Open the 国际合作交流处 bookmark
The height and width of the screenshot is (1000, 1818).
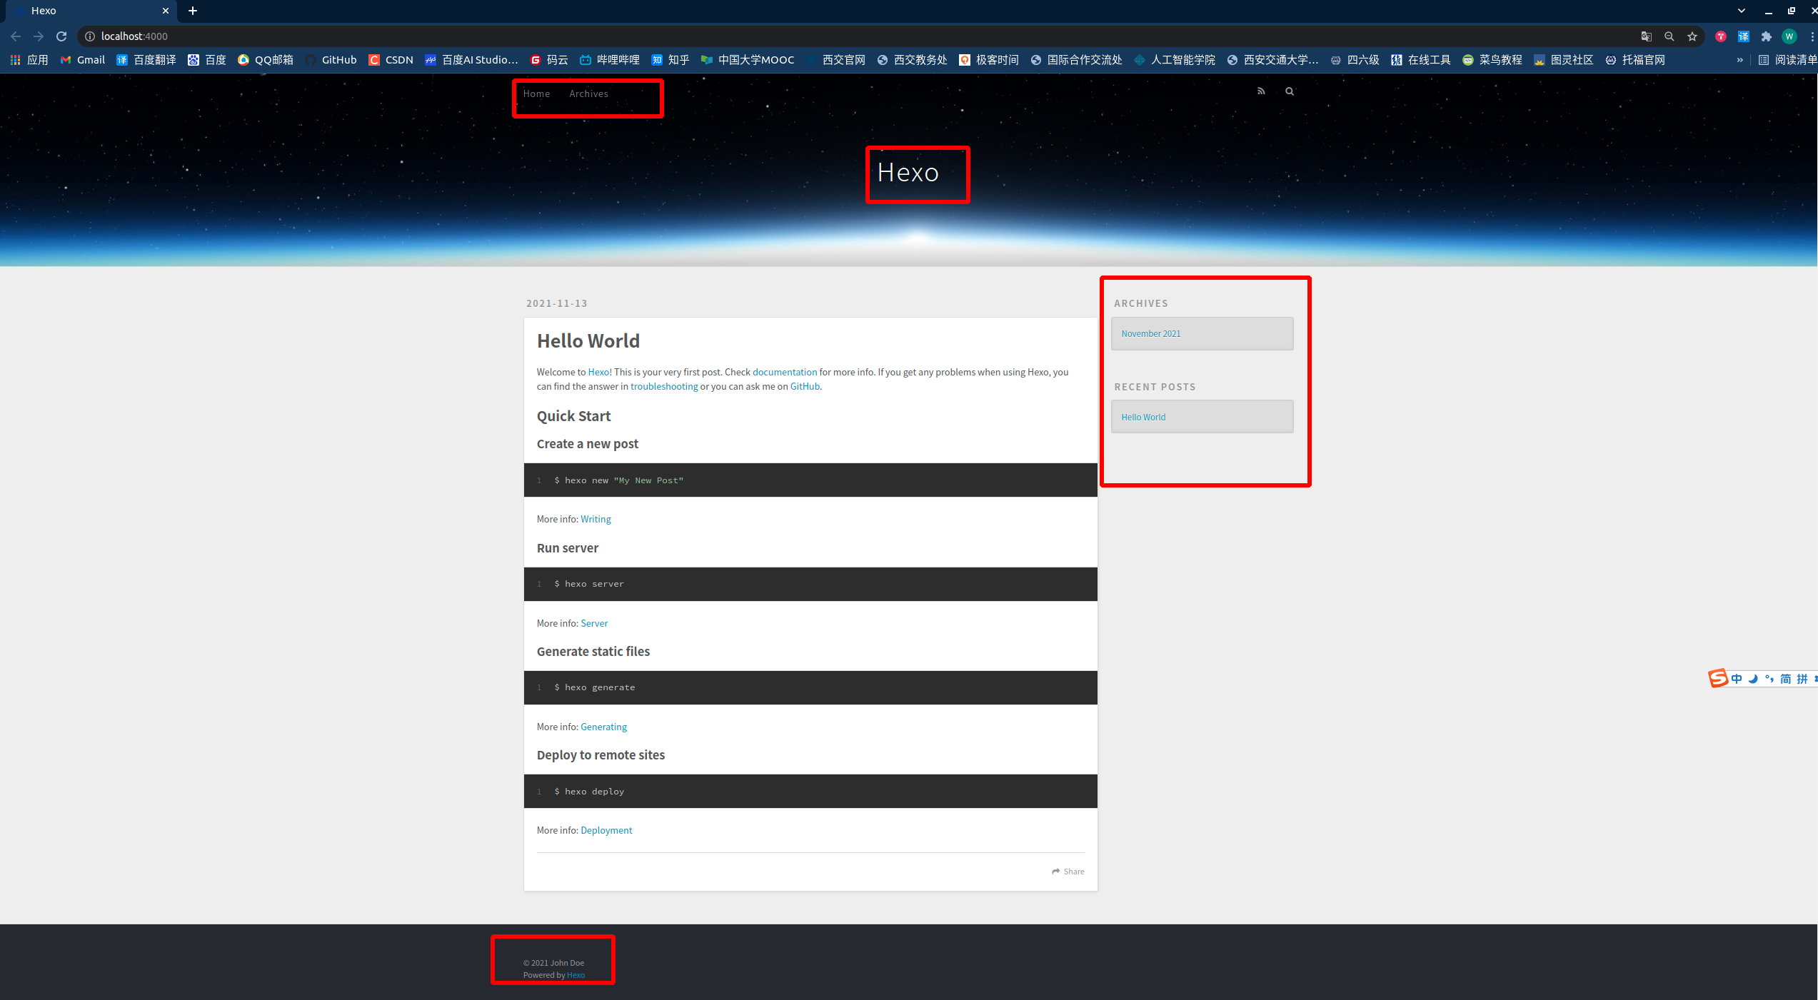coord(1077,60)
